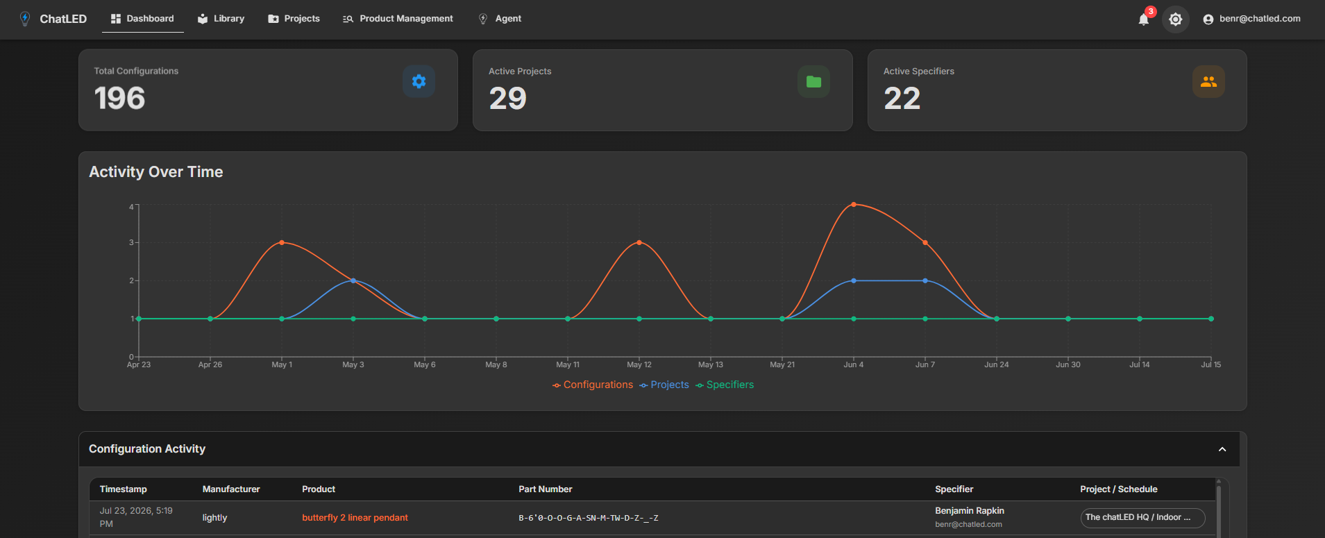Click the Part Number column header
This screenshot has height=538, width=1325.
pyautogui.click(x=546, y=489)
